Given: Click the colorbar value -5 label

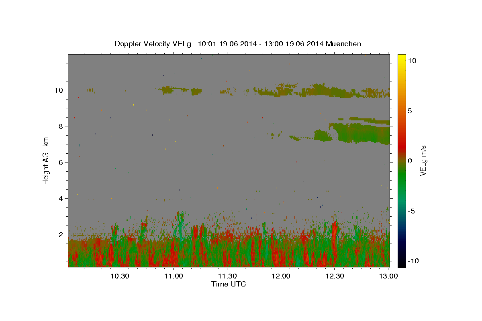Looking at the screenshot, I should [411, 211].
